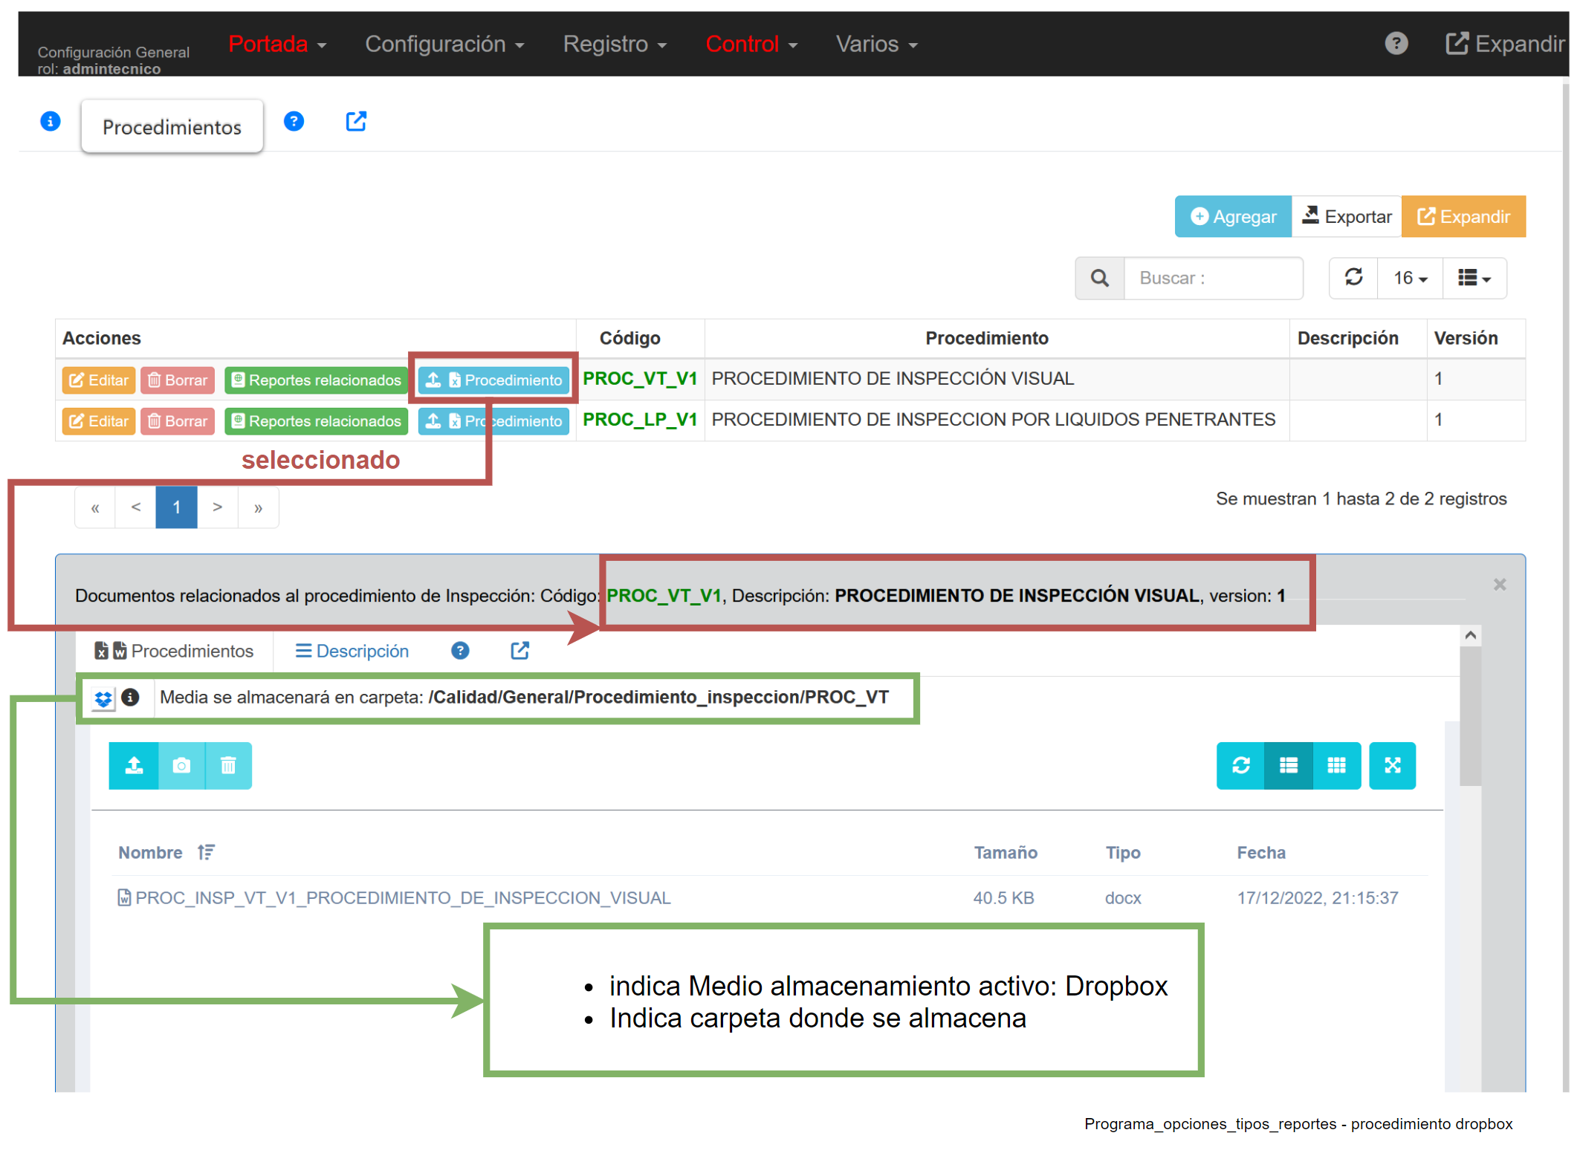
Task: Click the trash delete icon in media toolbar
Action: pos(228,765)
